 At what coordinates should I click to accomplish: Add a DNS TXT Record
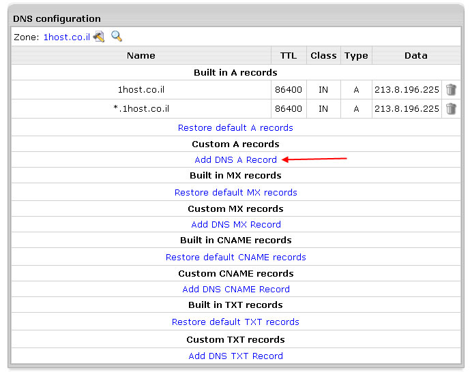pos(235,356)
